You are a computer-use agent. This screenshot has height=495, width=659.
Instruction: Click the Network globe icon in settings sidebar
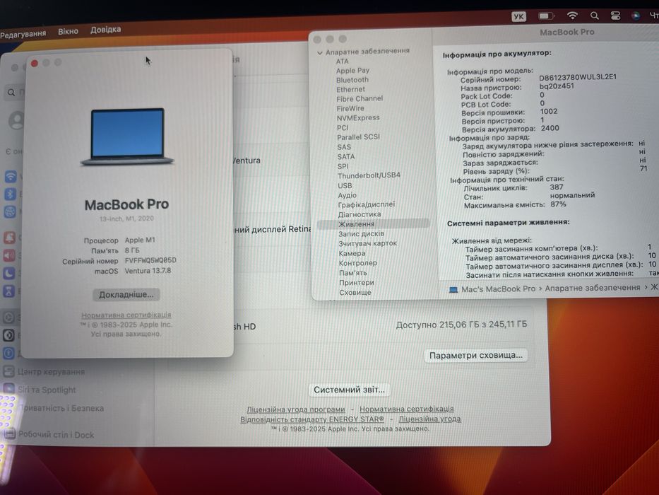pos(10,211)
